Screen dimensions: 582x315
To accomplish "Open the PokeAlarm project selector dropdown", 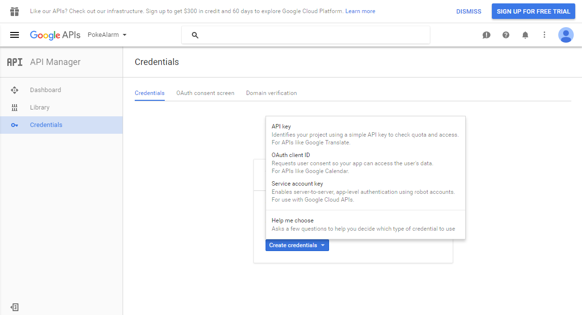I will coord(107,35).
